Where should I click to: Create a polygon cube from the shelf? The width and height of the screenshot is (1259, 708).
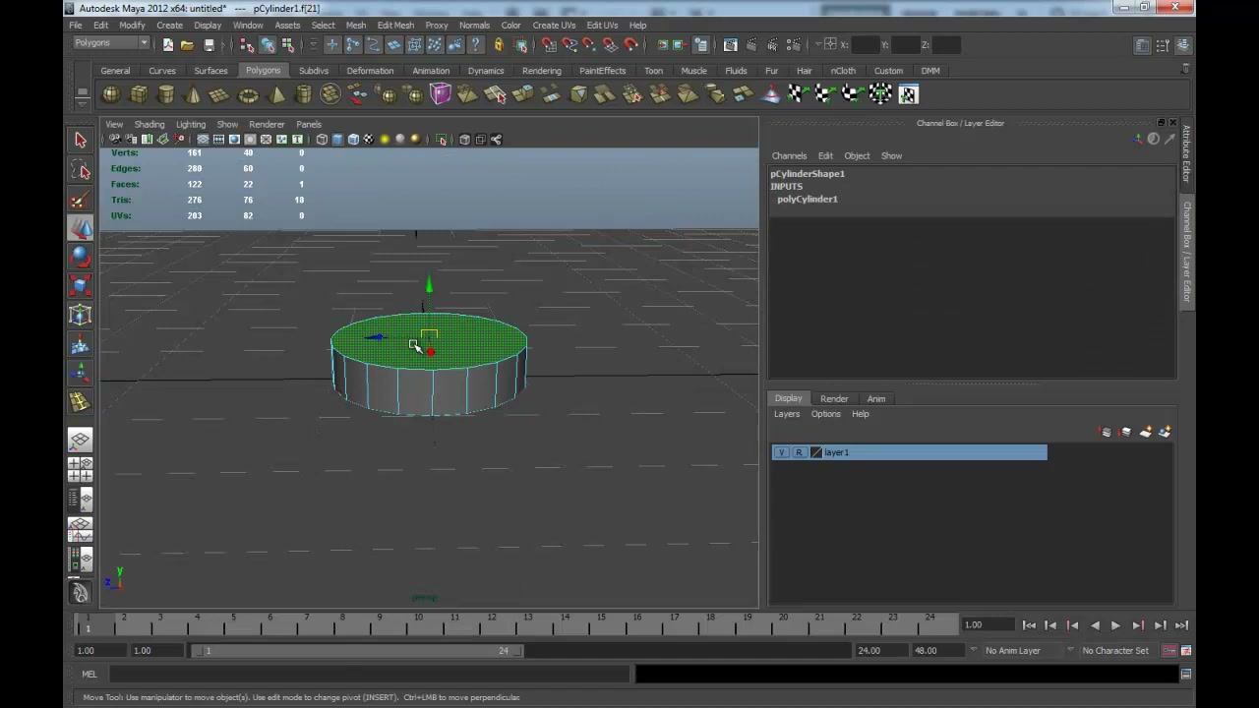pyautogui.click(x=139, y=94)
